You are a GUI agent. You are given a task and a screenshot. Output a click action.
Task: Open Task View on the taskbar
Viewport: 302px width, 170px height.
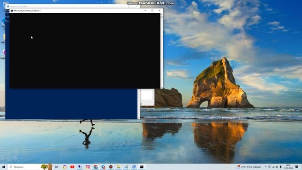tap(57, 167)
